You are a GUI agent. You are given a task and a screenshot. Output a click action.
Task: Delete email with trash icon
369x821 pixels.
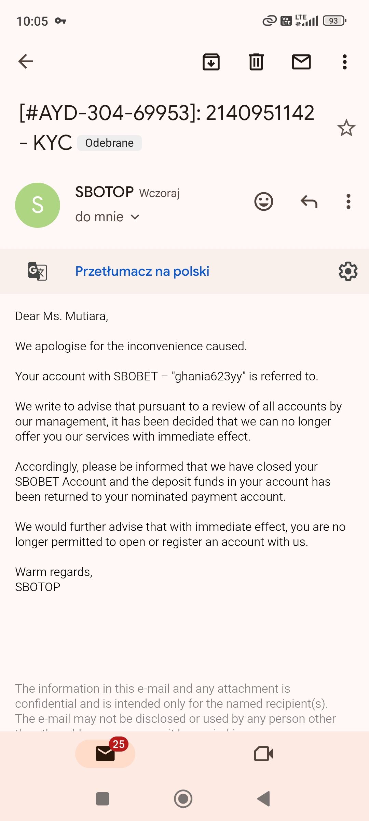(x=256, y=62)
